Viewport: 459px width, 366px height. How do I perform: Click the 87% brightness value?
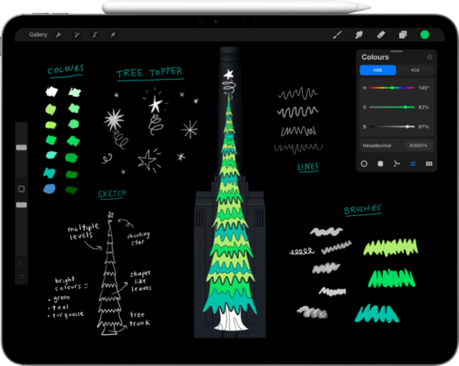(423, 127)
